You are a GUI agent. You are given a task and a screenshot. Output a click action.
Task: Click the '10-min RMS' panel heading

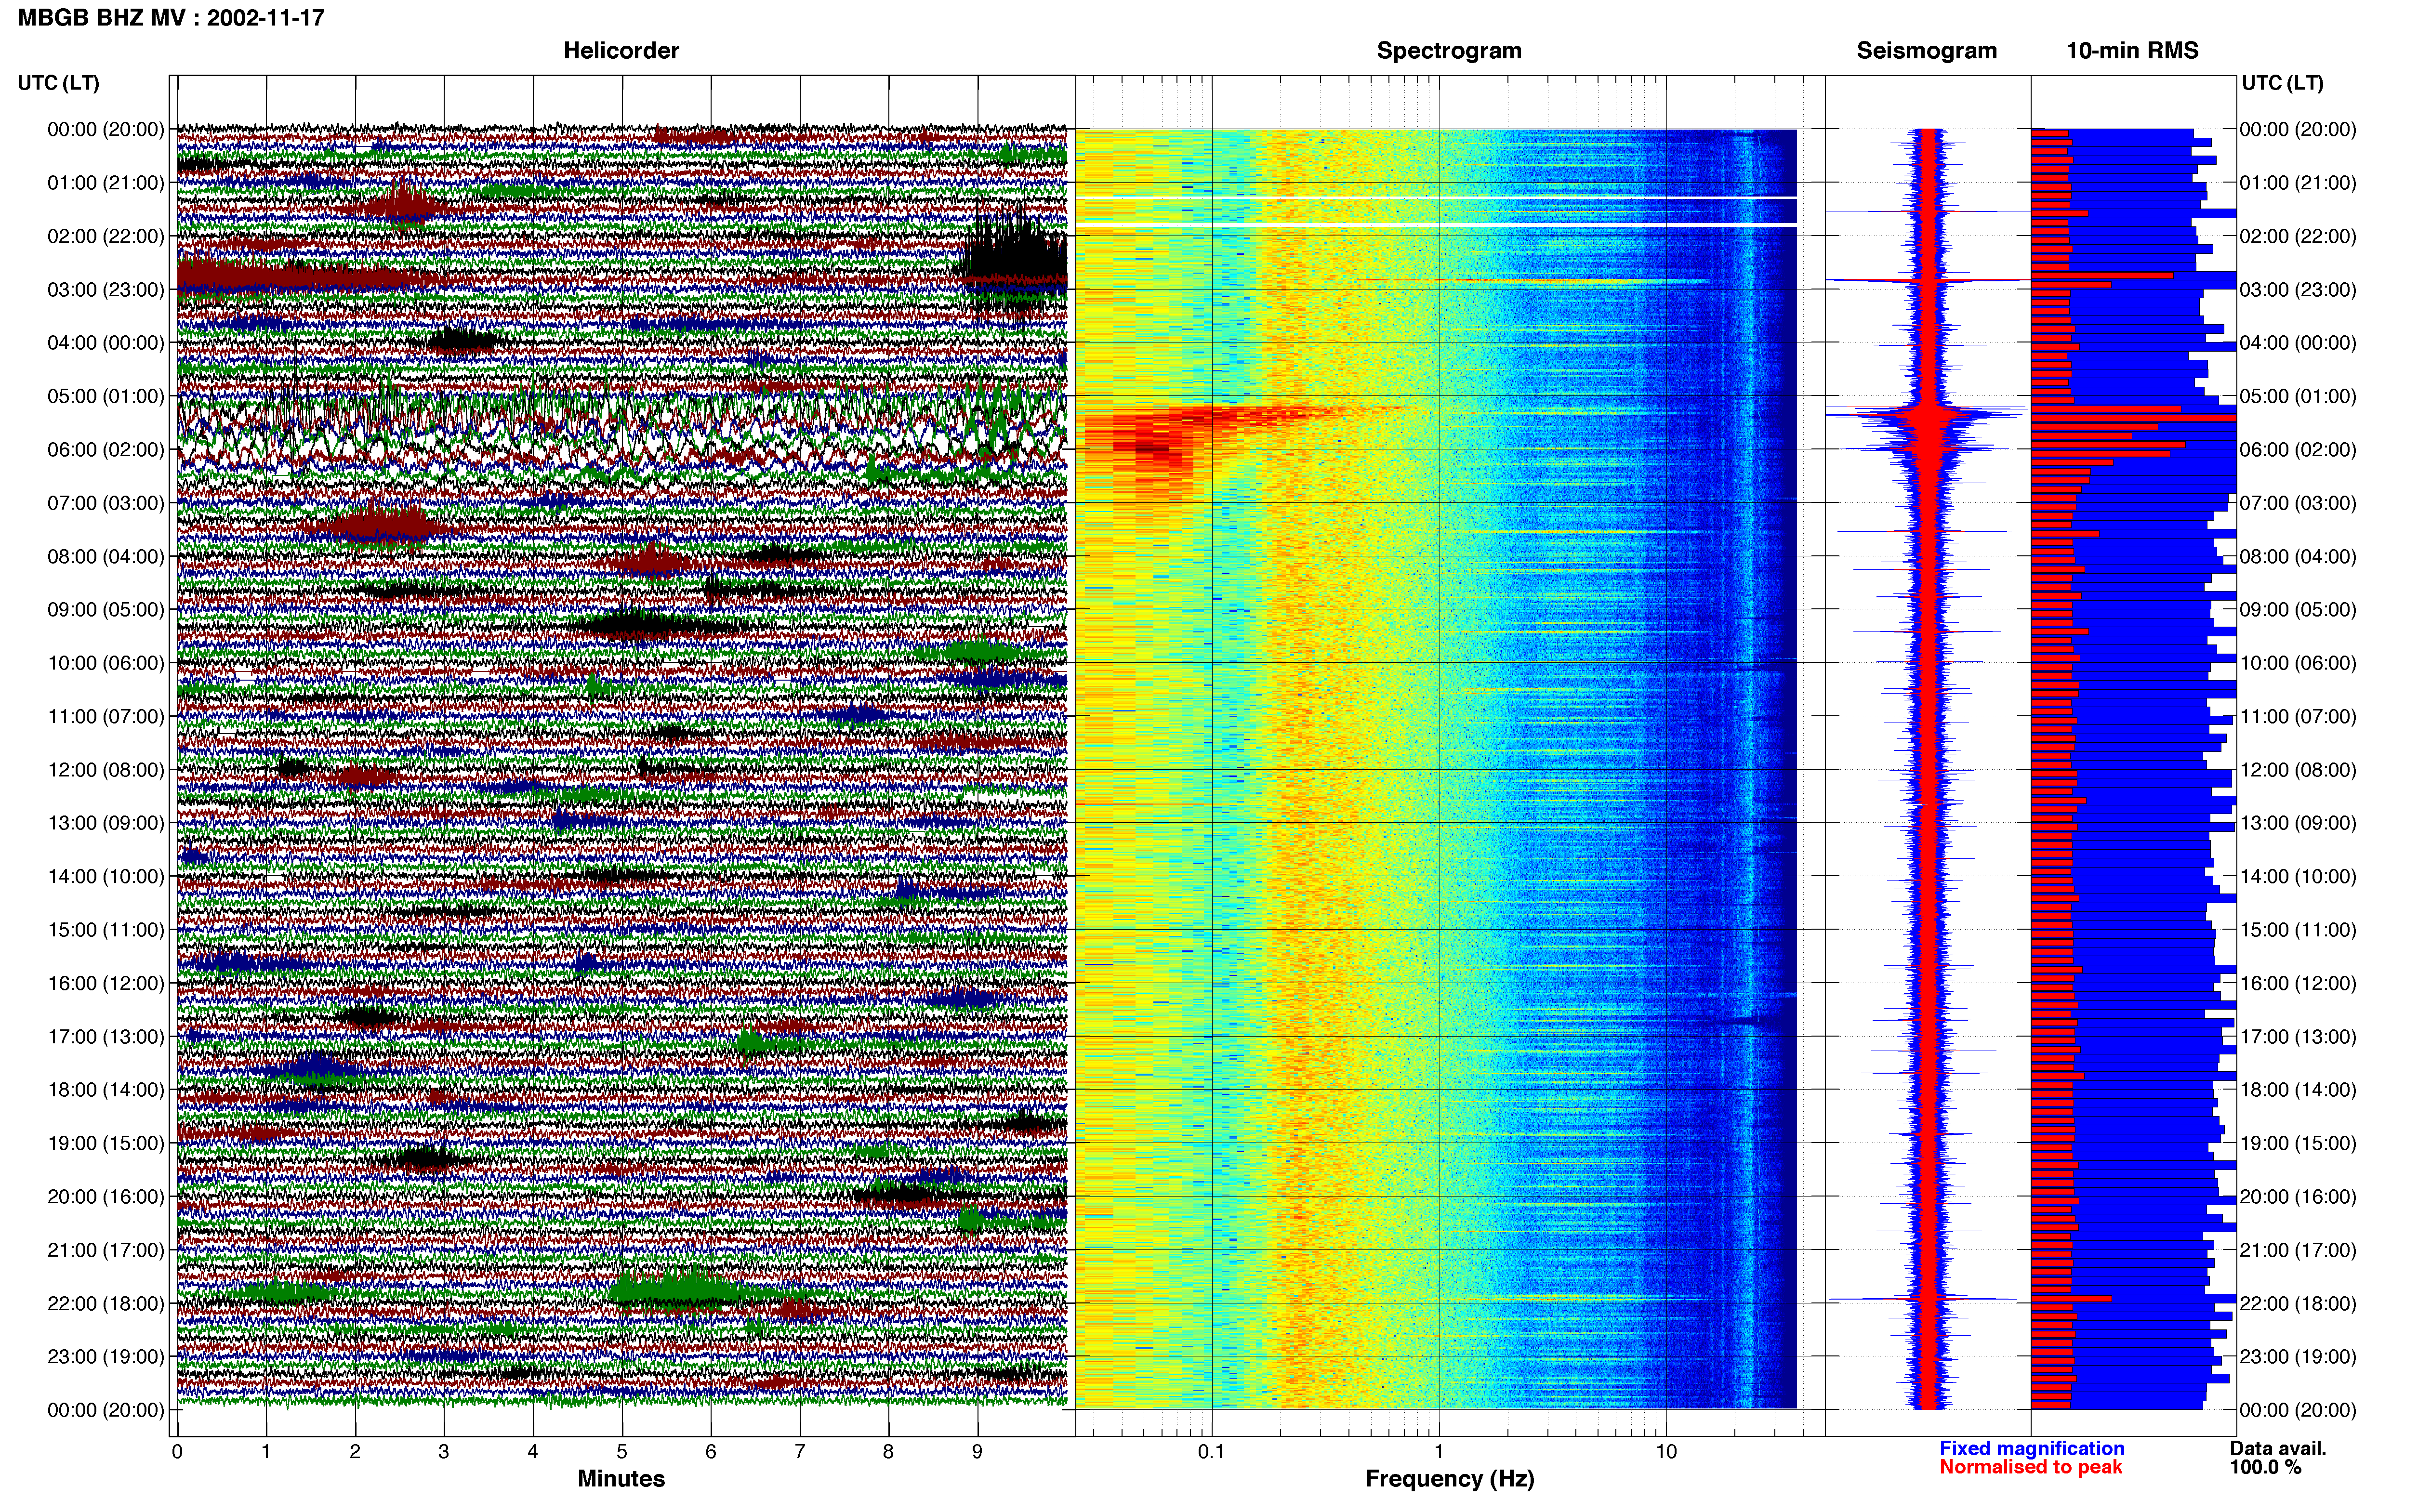click(2132, 50)
